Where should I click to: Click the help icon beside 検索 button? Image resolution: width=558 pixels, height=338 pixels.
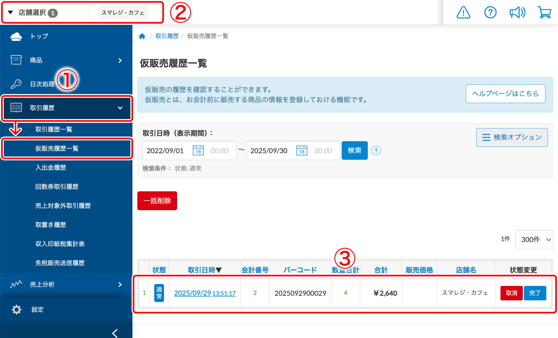click(376, 150)
